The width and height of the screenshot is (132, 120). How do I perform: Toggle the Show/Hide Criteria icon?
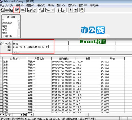(x=35, y=10)
